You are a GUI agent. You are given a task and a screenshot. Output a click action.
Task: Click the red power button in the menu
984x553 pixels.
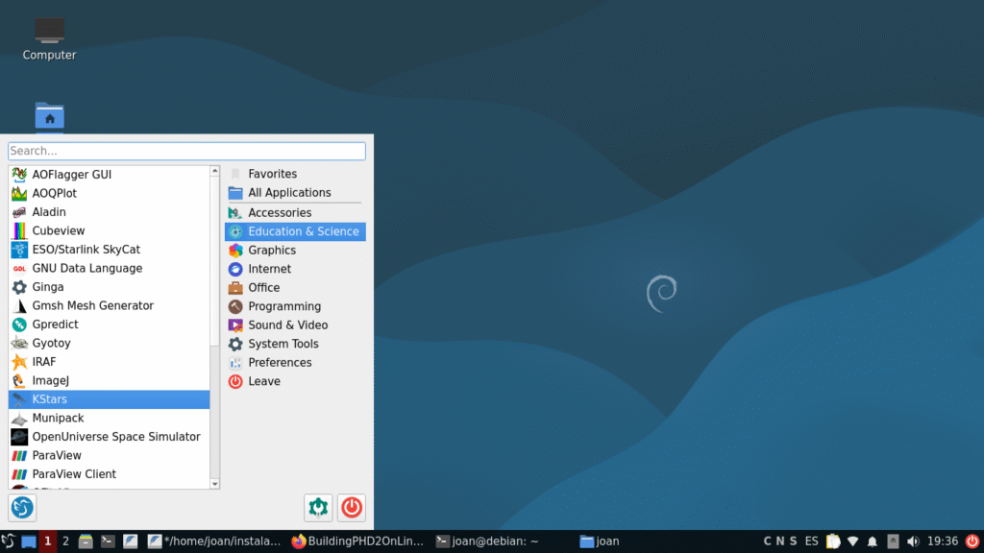pos(352,507)
